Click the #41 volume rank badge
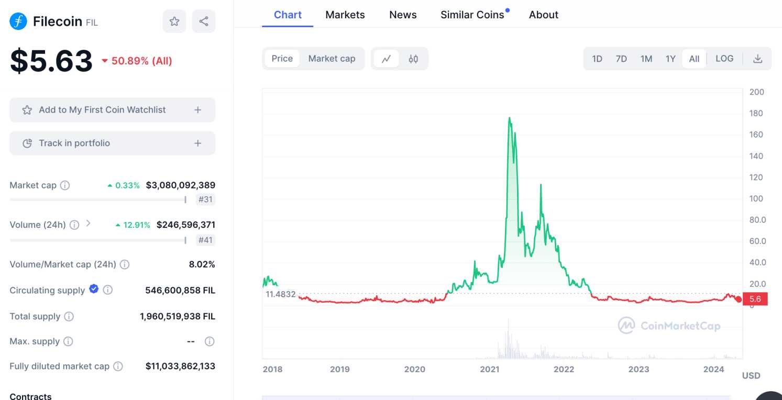 pos(205,240)
